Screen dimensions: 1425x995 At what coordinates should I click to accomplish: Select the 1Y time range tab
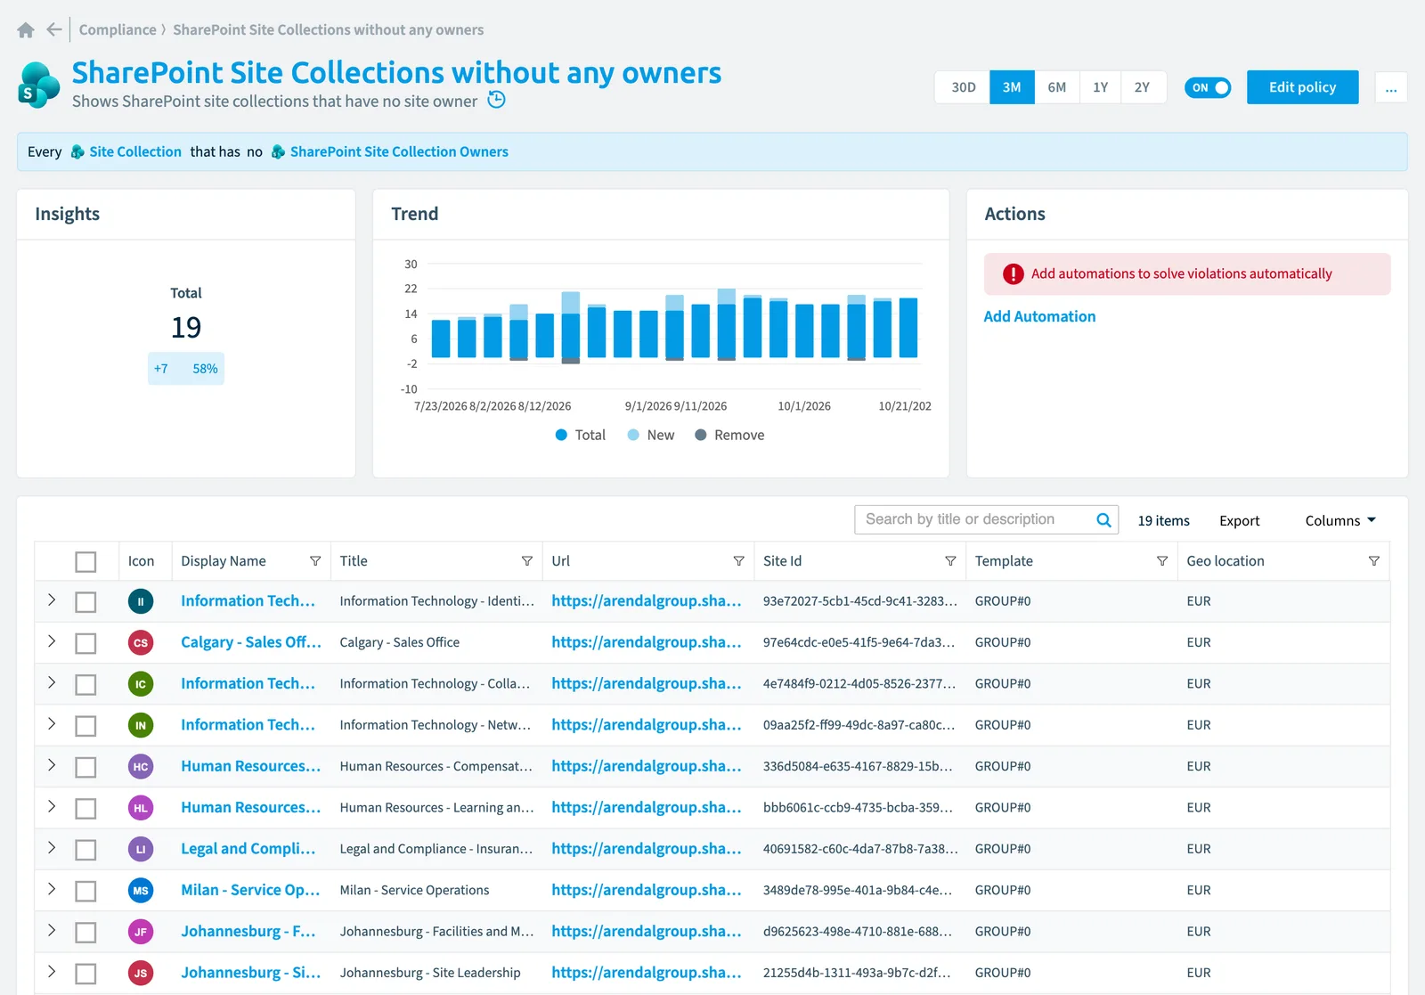click(x=1101, y=87)
